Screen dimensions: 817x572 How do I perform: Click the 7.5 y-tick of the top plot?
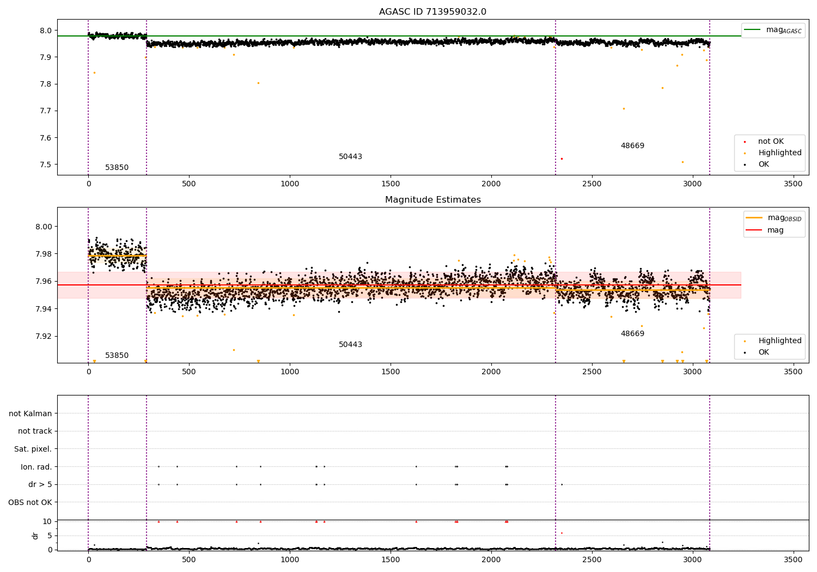(x=46, y=165)
